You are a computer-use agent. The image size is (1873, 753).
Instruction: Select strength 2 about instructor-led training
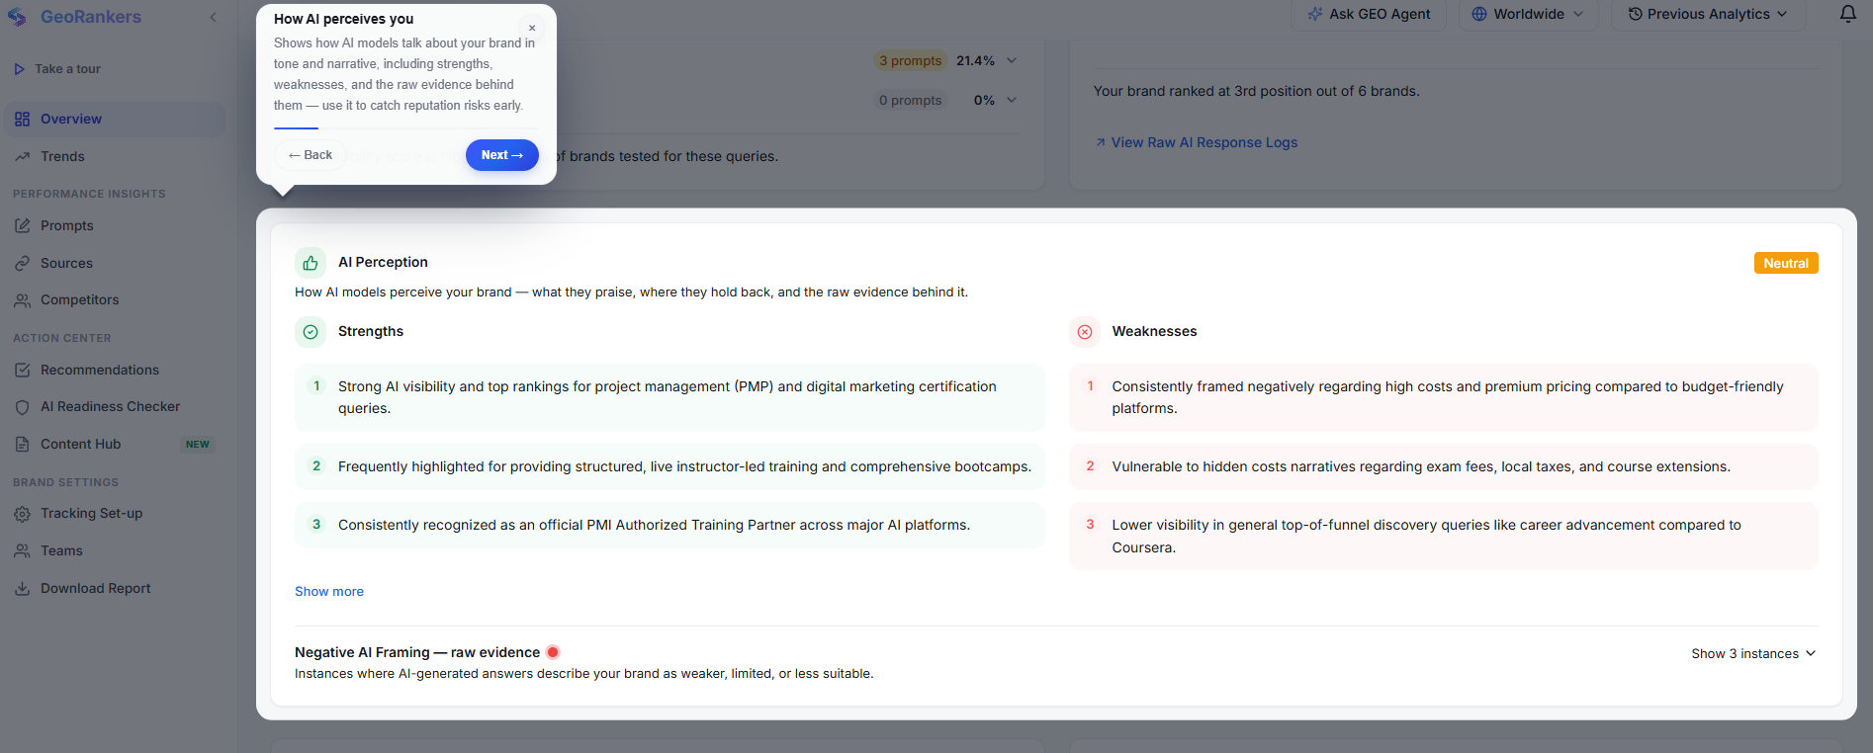tap(669, 466)
